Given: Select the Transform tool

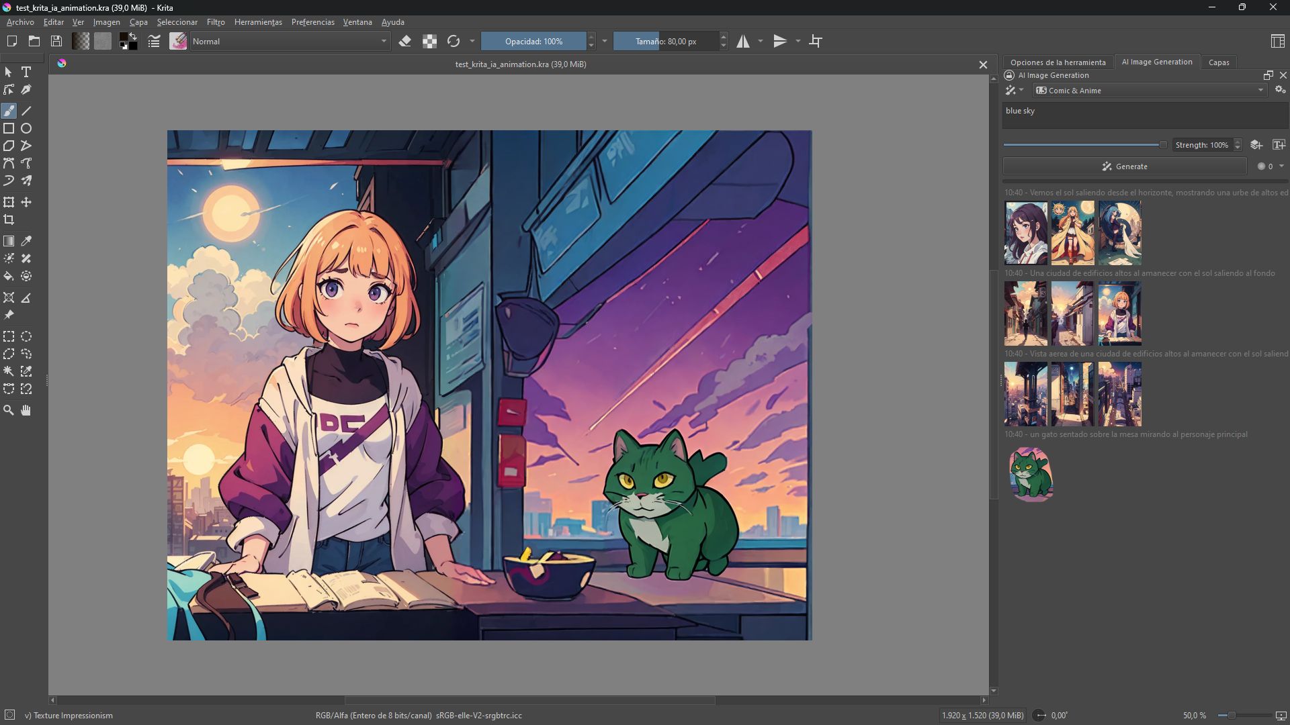Looking at the screenshot, I should 9,202.
